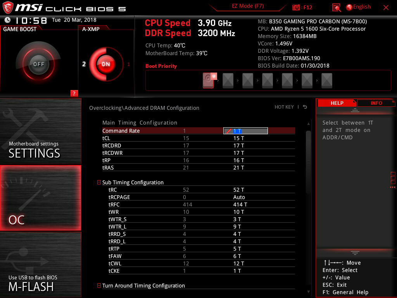This screenshot has height=298, width=397.
Task: Open the M-FLASH USB panel
Action: [40, 265]
